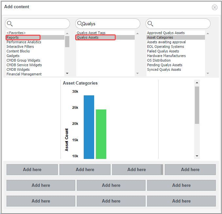This screenshot has width=222, height=214.
Task: Click scroll up arrow of Qualys list
Action: (137, 33)
